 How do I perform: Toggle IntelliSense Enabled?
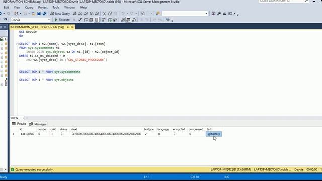point(97,20)
